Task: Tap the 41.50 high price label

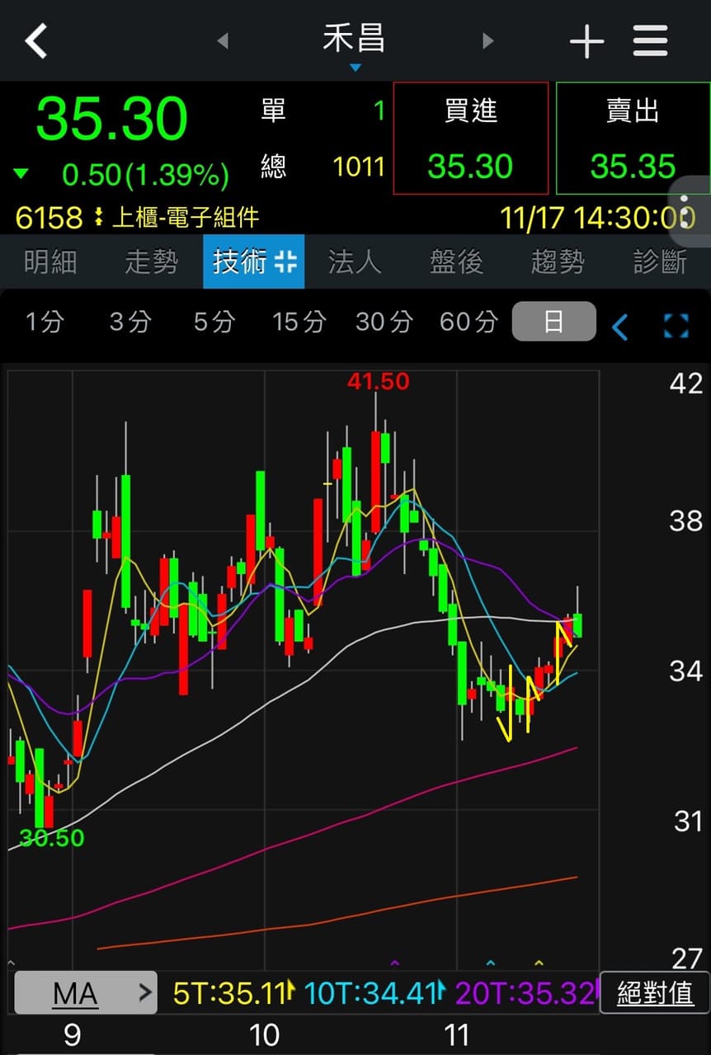Action: coord(378,382)
